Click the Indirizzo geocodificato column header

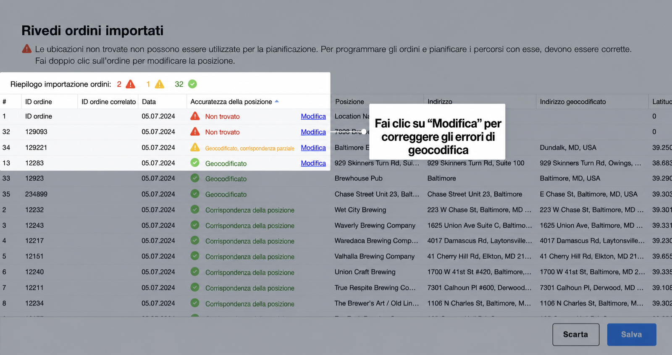[x=573, y=102]
